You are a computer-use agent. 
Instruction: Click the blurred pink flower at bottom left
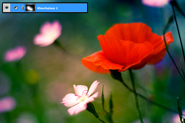click(x=7, y=104)
